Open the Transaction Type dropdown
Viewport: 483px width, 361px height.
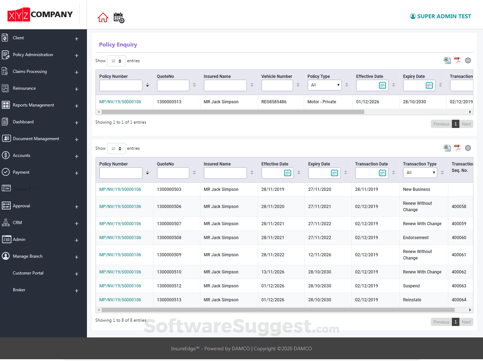pyautogui.click(x=420, y=172)
